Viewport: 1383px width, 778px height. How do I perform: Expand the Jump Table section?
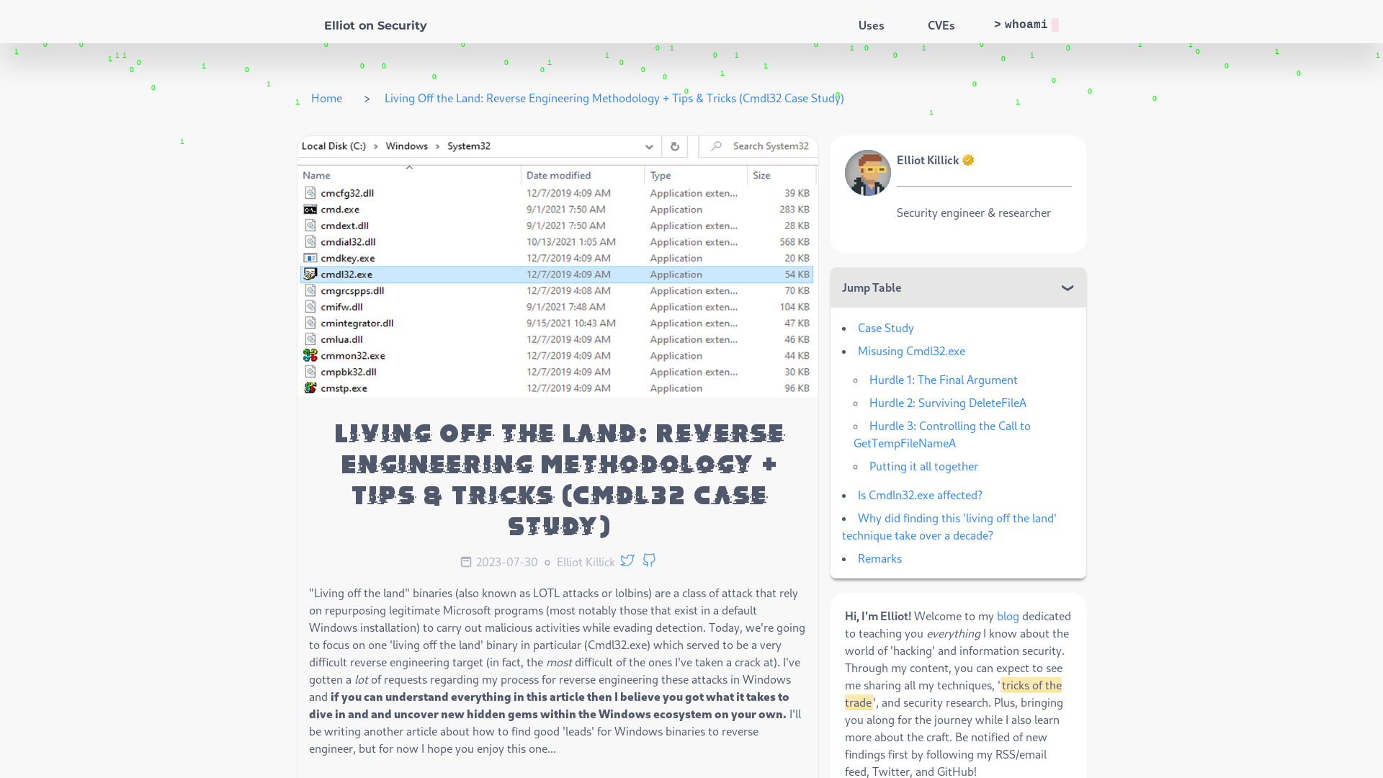click(1068, 288)
